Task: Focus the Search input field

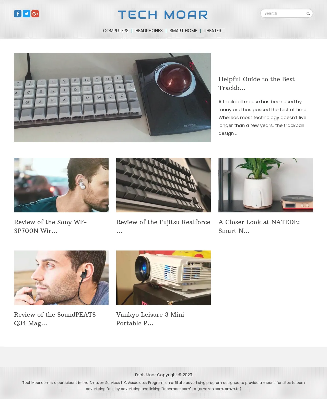Action: tap(284, 14)
